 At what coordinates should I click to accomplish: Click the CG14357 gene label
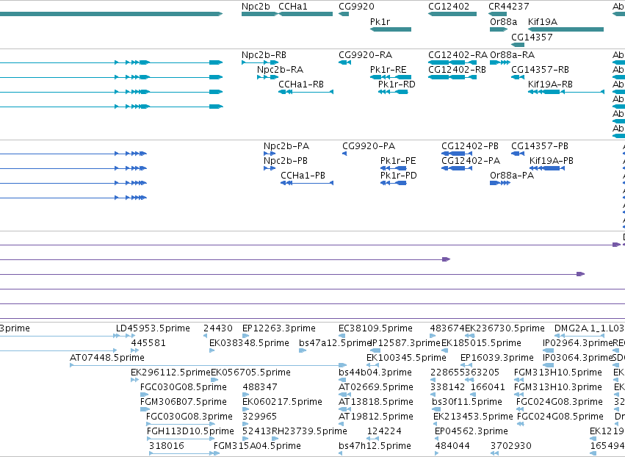(532, 37)
